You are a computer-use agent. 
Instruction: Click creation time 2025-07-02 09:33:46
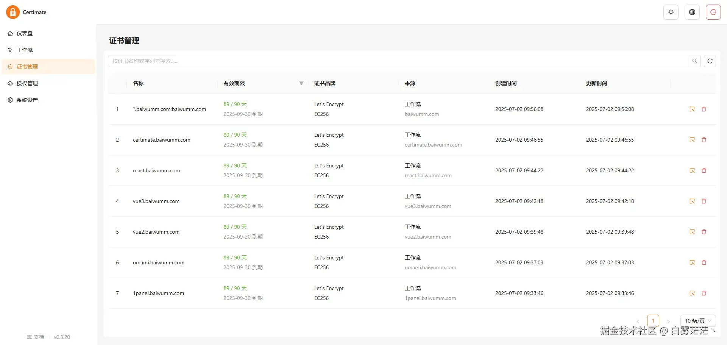click(x=519, y=293)
